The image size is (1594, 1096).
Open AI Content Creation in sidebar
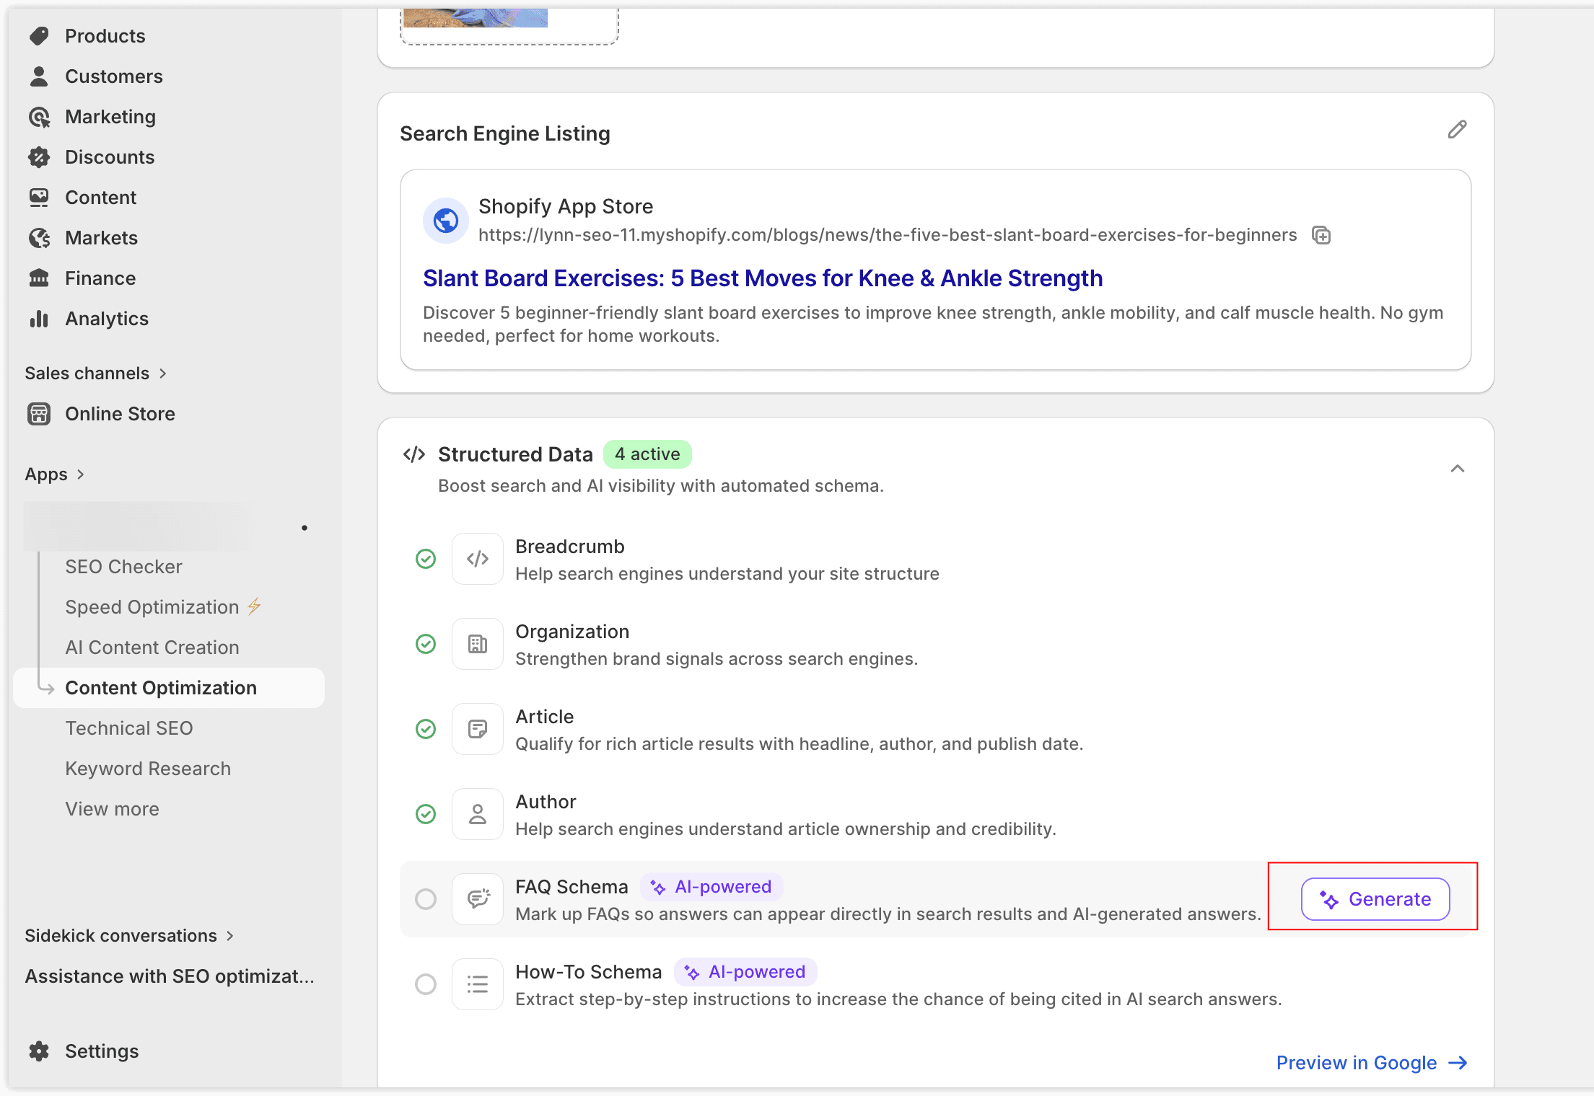pos(152,648)
